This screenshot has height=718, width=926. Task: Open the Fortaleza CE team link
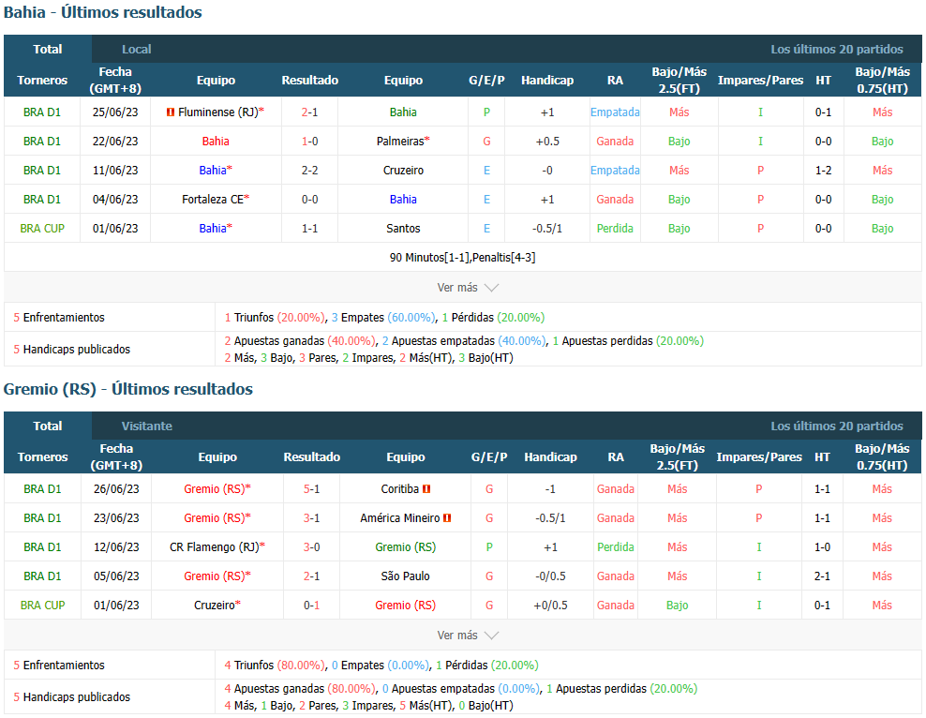click(213, 200)
